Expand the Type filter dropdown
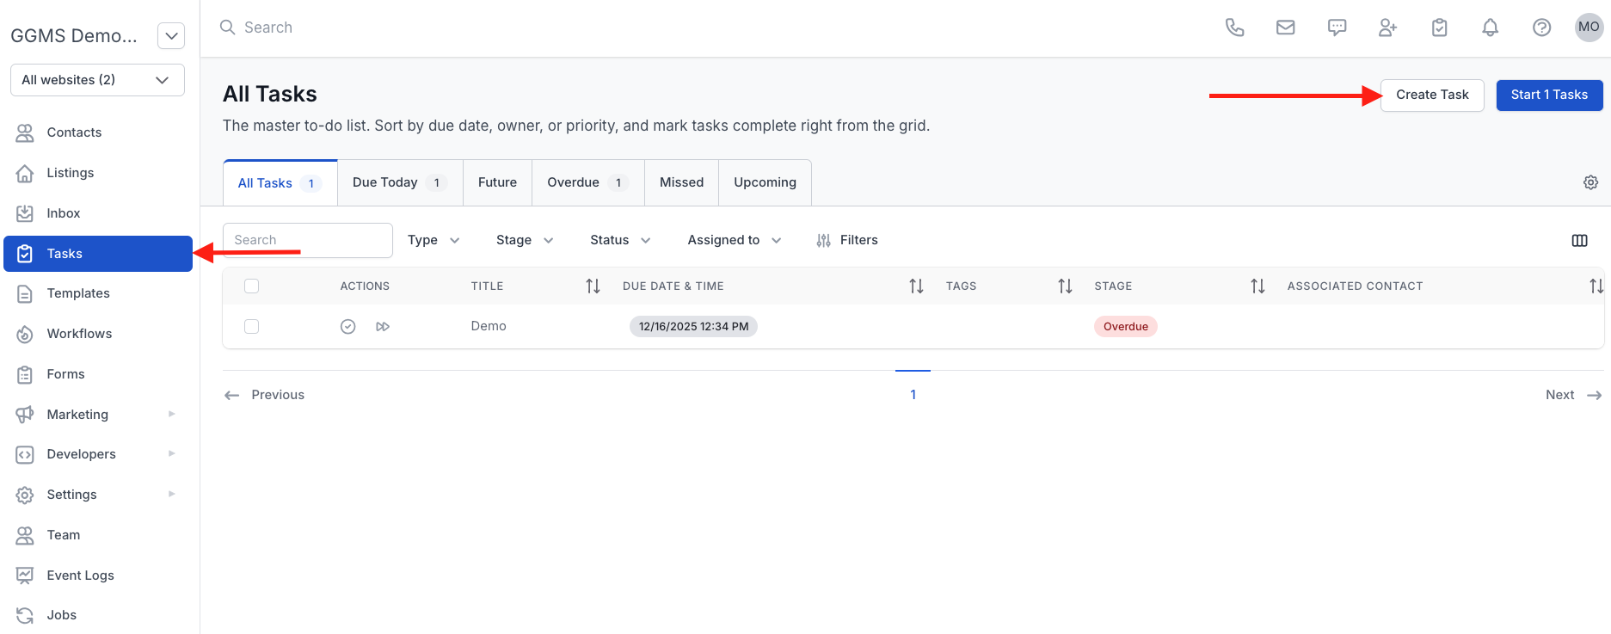 pyautogui.click(x=433, y=240)
